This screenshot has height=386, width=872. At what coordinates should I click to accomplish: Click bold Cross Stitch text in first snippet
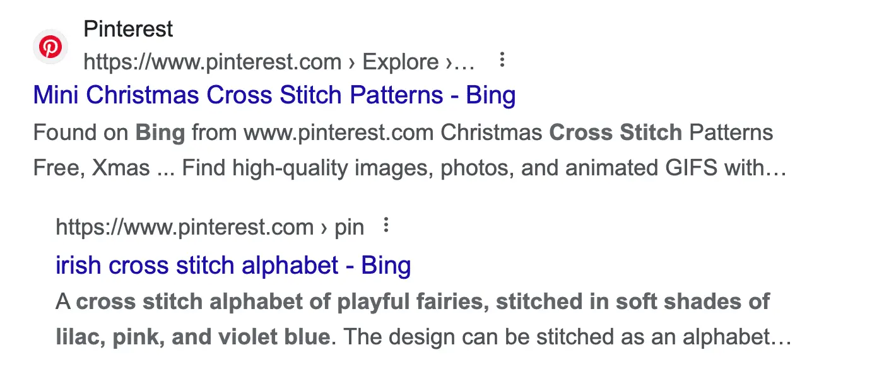point(615,132)
